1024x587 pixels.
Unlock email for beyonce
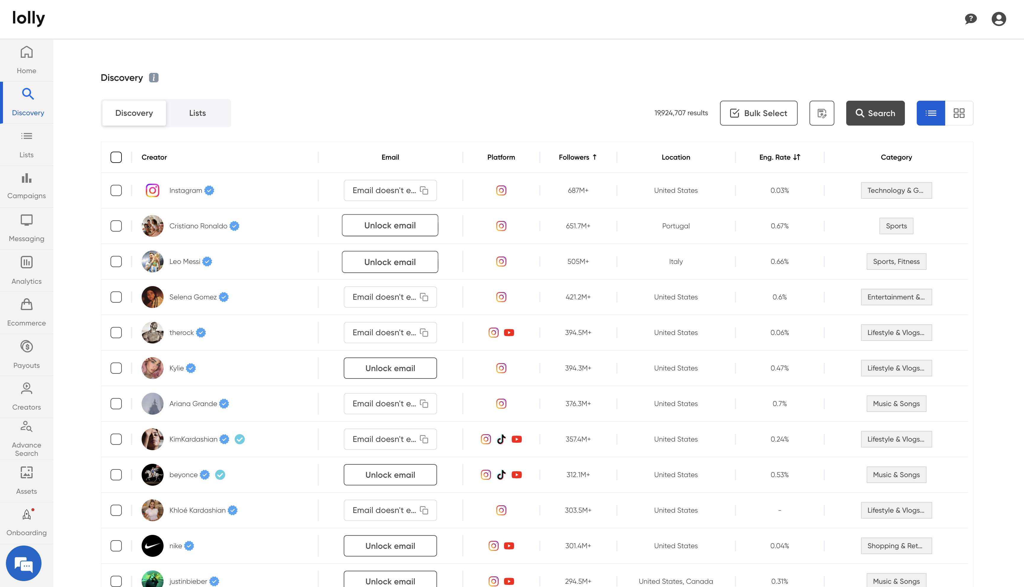[390, 474]
